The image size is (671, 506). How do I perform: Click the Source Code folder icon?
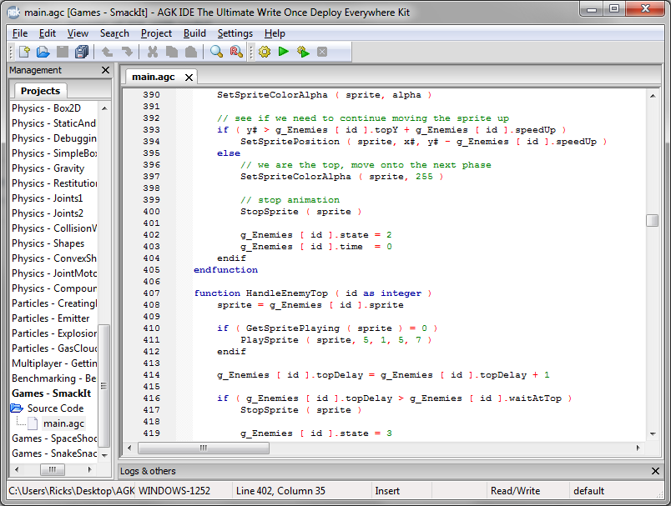point(17,408)
